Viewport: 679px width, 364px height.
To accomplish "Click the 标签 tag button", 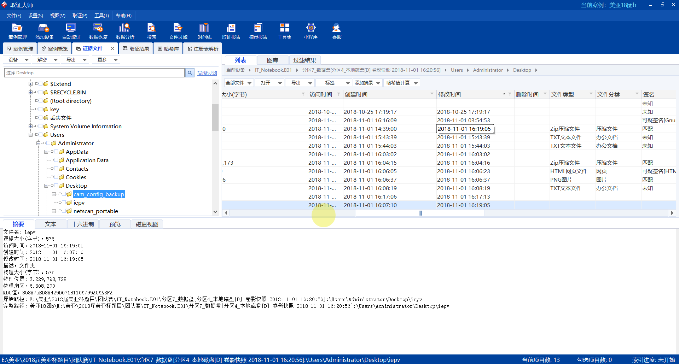I will click(x=333, y=83).
